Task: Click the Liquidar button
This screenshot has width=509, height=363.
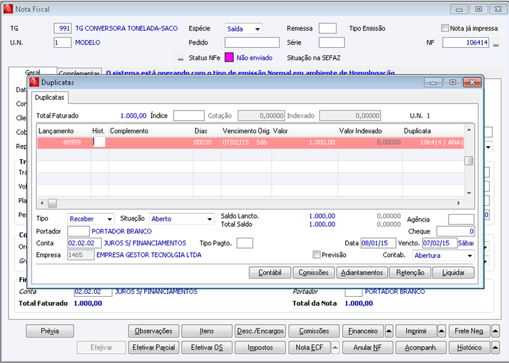Action: 453,273
